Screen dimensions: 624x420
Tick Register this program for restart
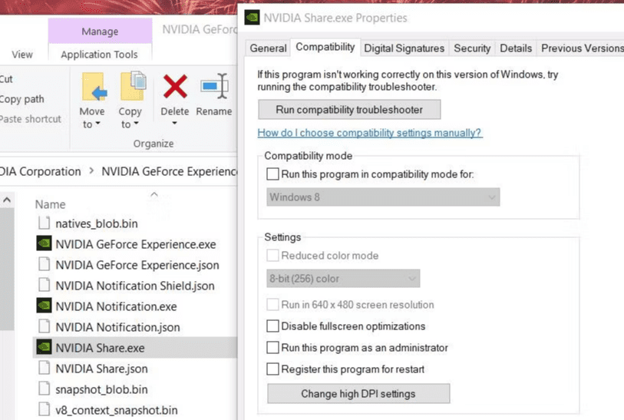(272, 369)
